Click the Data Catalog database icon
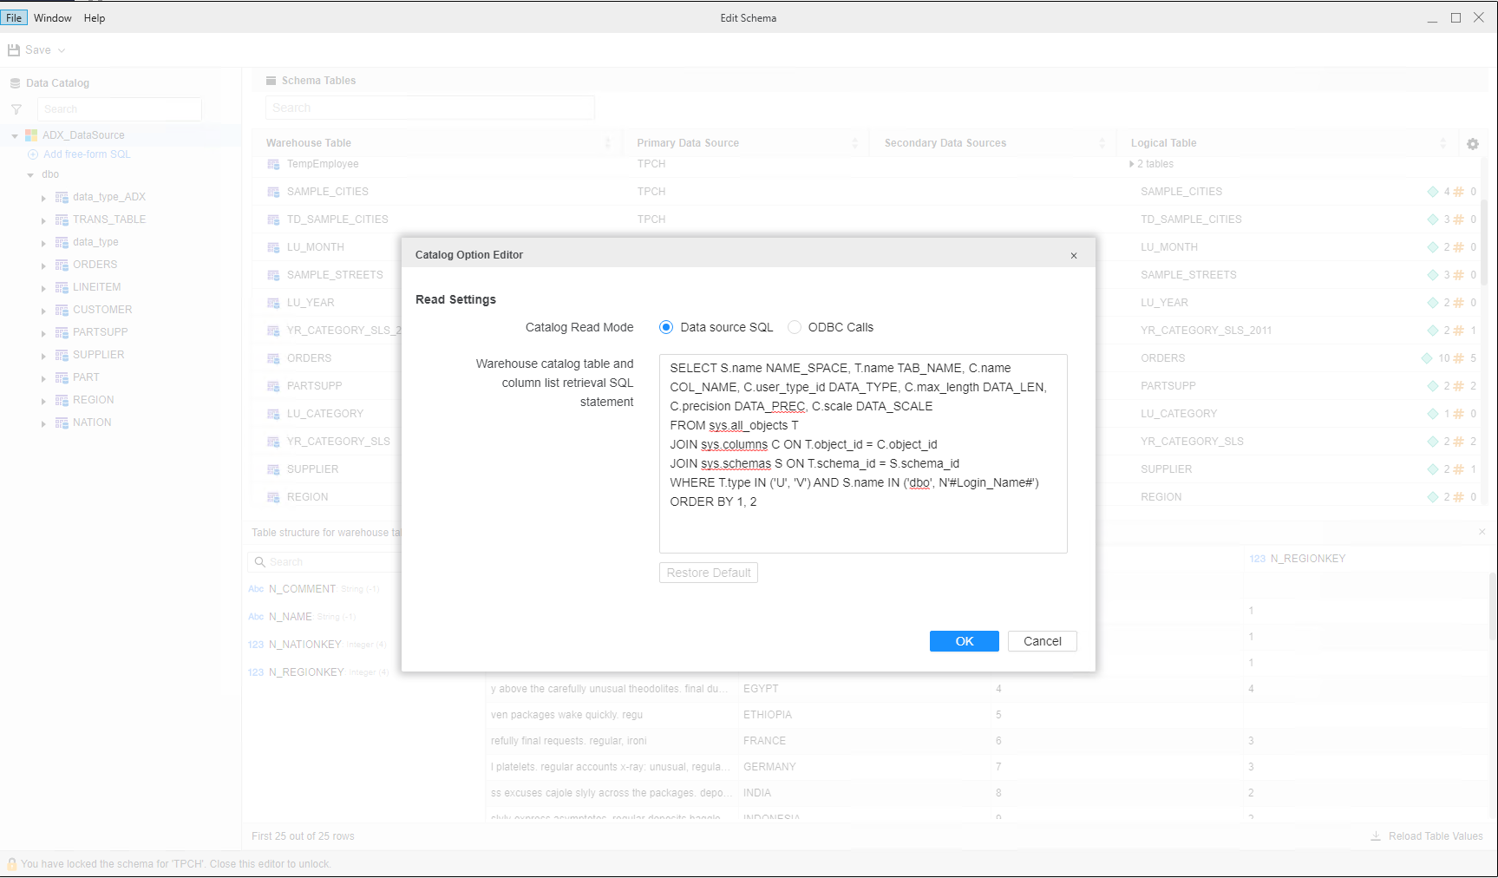1498x878 pixels. 15,82
